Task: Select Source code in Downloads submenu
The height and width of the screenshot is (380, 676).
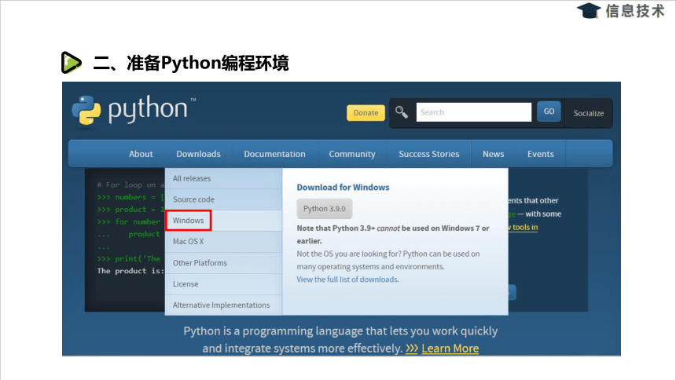Action: click(223, 199)
